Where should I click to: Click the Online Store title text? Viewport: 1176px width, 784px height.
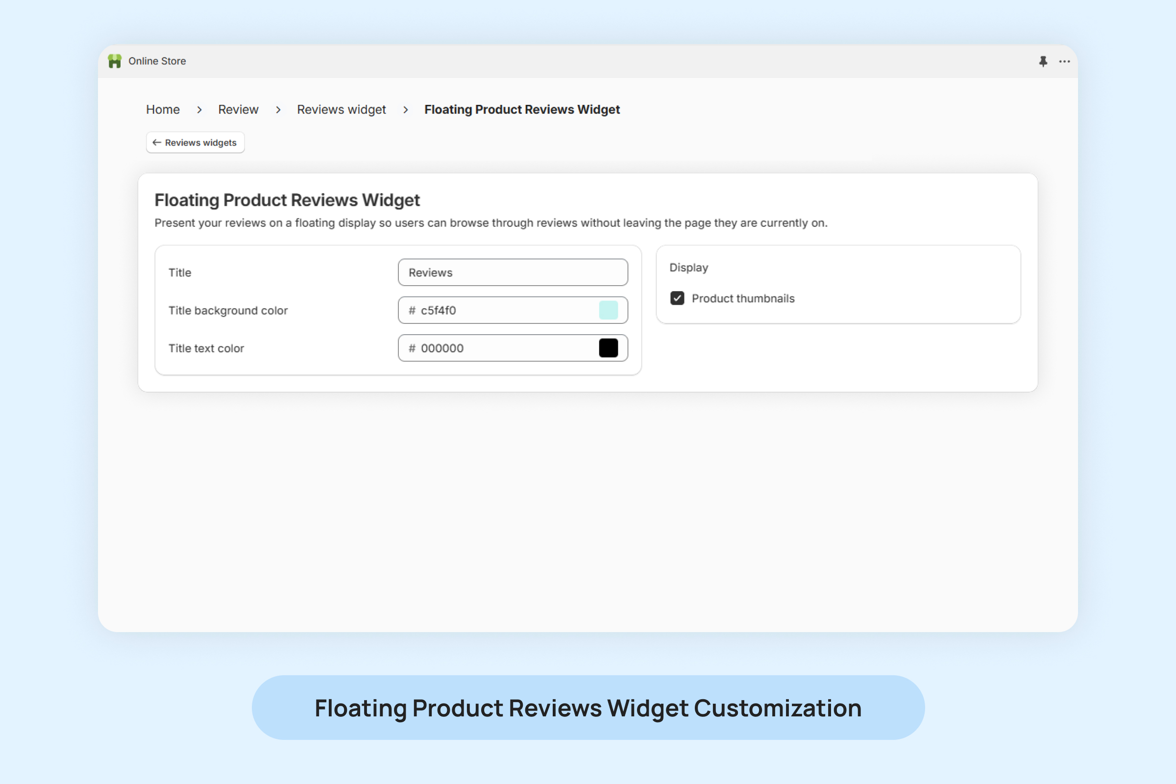tap(157, 61)
